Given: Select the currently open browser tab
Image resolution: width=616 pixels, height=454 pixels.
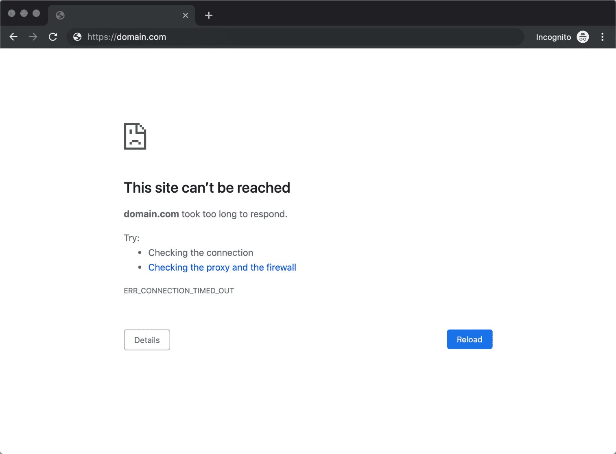Looking at the screenshot, I should pyautogui.click(x=118, y=15).
